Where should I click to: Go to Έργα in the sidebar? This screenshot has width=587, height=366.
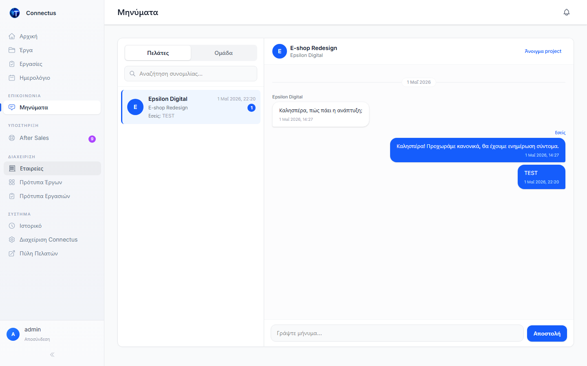(x=52, y=50)
